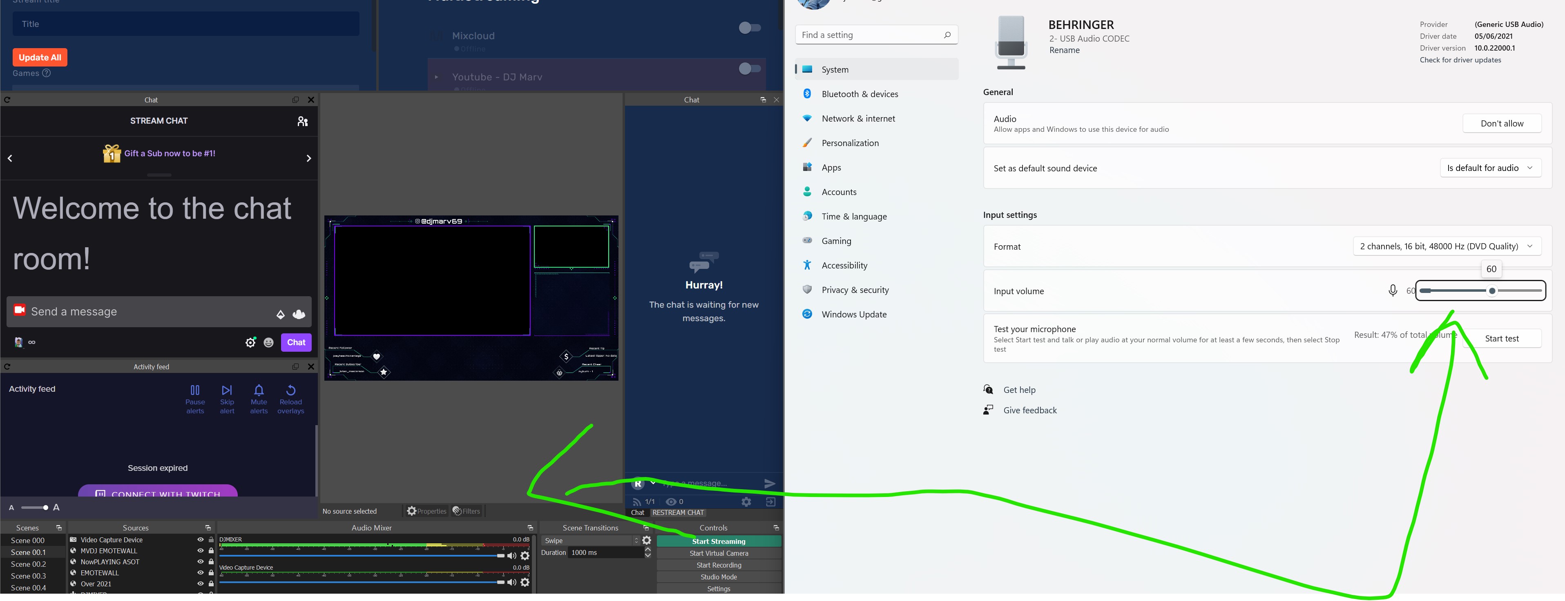Click the chat font size slider
The height and width of the screenshot is (601, 1565).
[34, 508]
